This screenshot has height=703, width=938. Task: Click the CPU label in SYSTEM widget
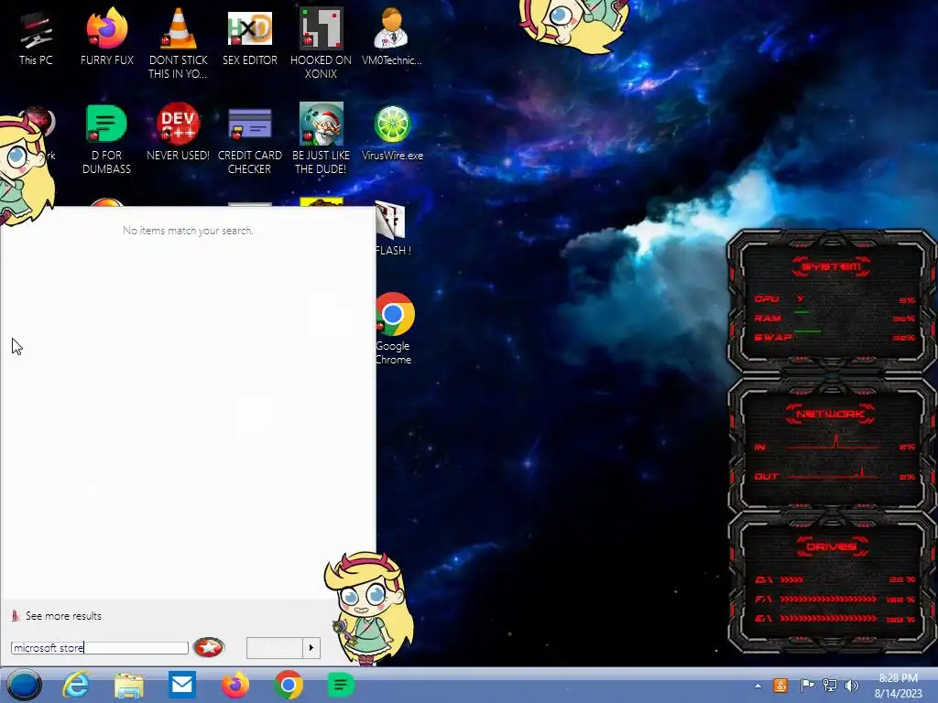point(767,299)
